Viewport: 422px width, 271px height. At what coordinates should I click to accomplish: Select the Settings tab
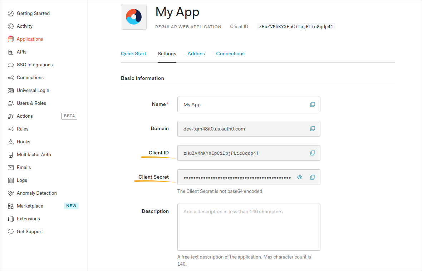click(x=167, y=53)
